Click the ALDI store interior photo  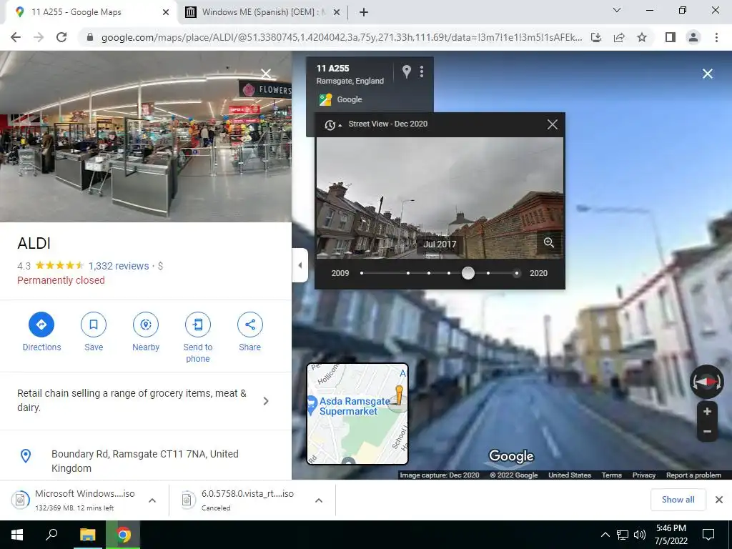(146, 137)
